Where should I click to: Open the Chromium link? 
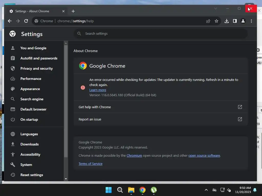pos(134,155)
